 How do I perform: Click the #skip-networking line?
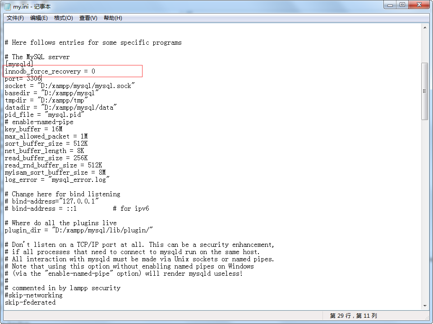pyautogui.click(x=34, y=295)
